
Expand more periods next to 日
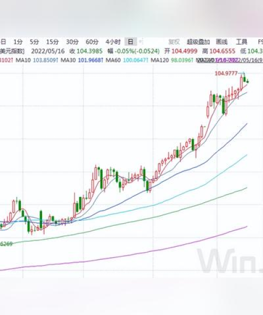coord(141,42)
